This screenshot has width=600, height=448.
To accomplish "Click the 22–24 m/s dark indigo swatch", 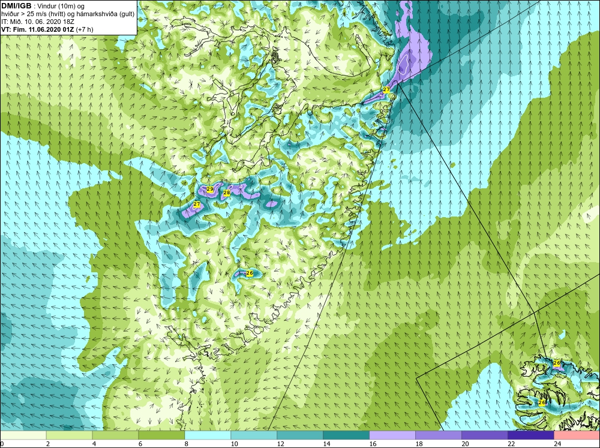I will (x=531, y=435).
